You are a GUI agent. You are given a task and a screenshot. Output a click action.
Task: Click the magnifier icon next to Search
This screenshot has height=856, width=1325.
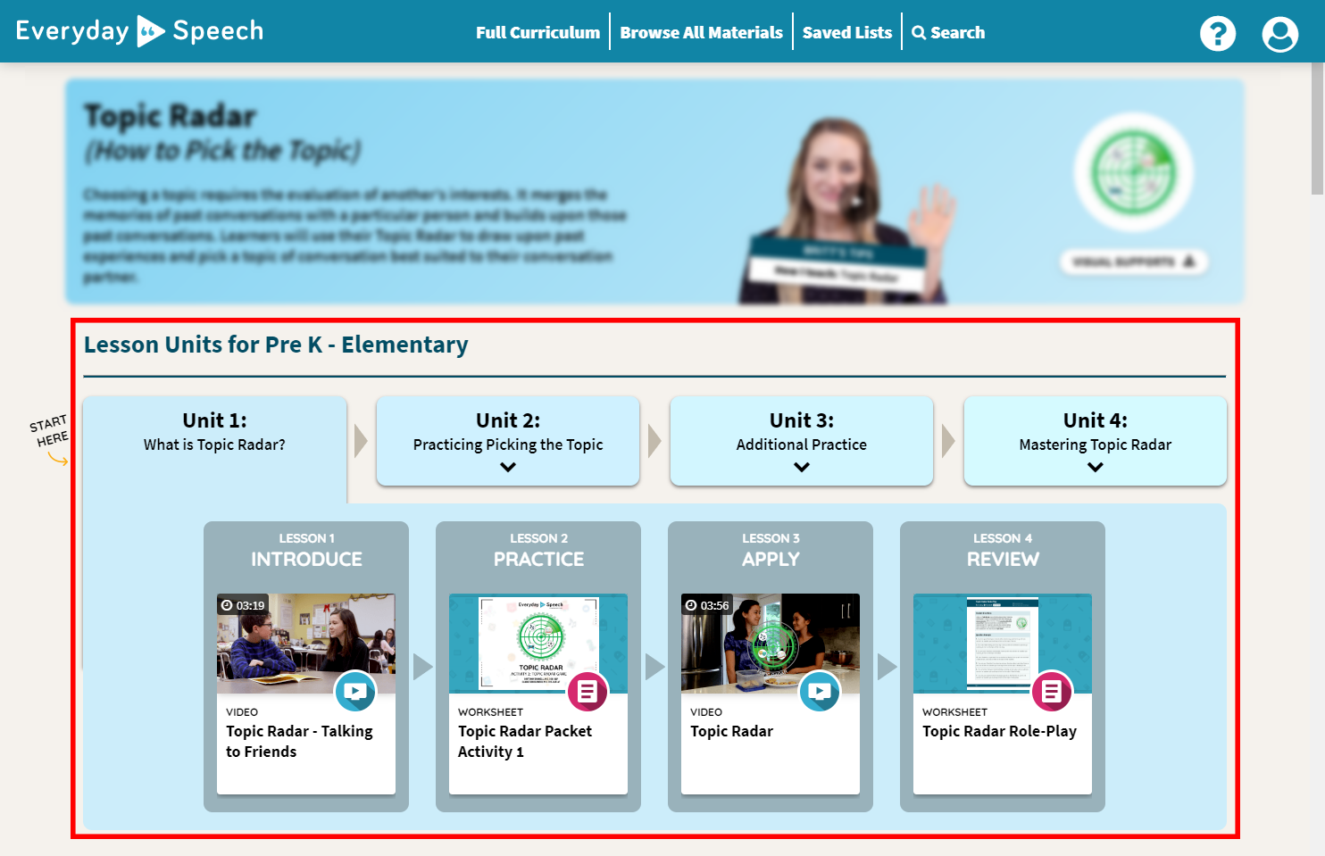point(919,33)
